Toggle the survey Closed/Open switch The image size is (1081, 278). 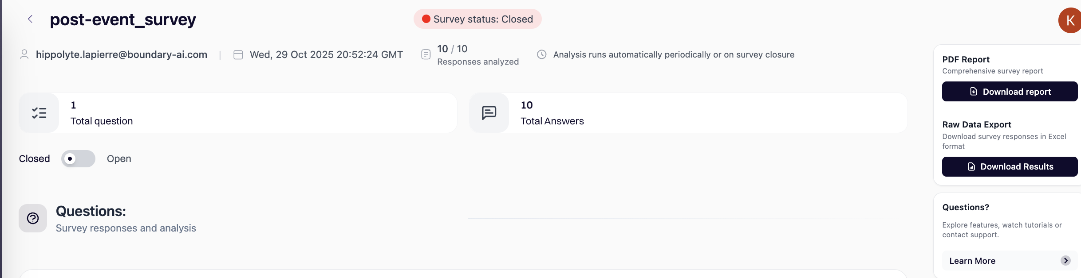pyautogui.click(x=78, y=159)
